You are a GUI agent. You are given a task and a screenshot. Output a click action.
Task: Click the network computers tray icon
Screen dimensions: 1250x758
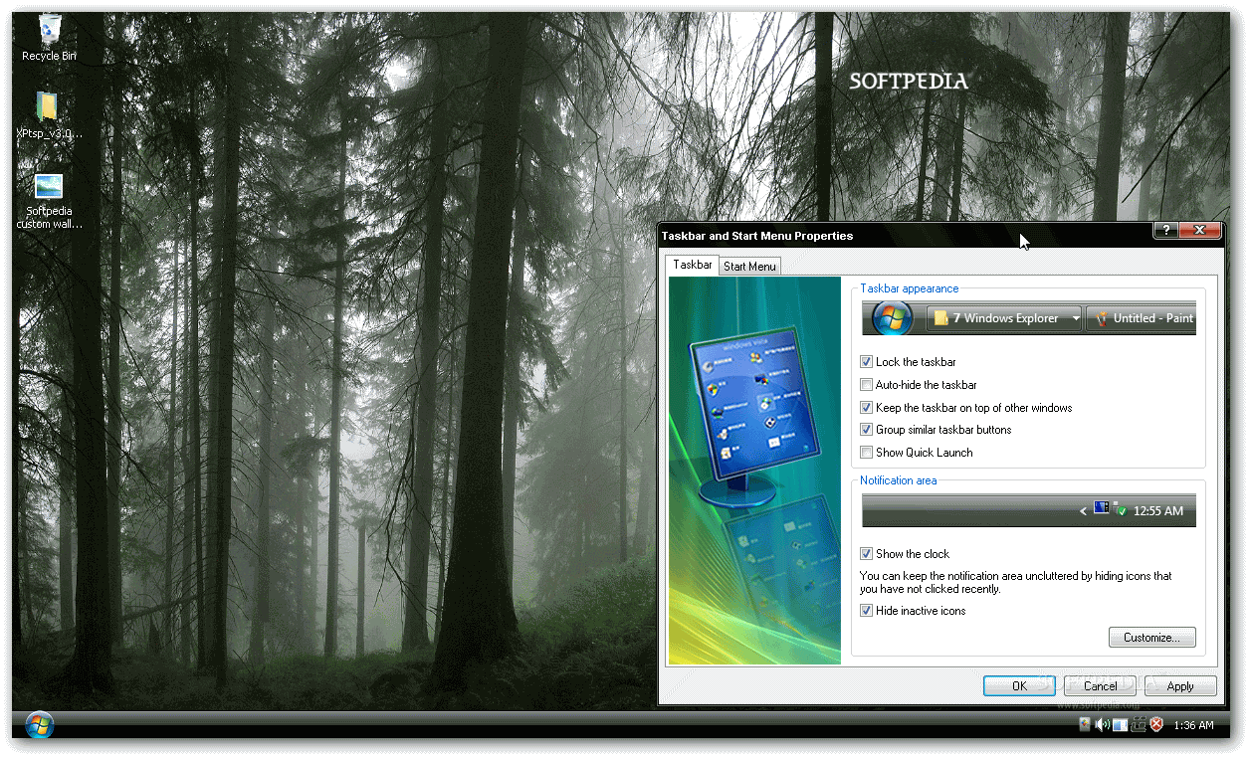1139,725
